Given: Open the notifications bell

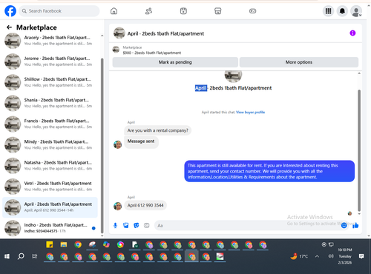Looking at the screenshot, I should click(x=342, y=11).
